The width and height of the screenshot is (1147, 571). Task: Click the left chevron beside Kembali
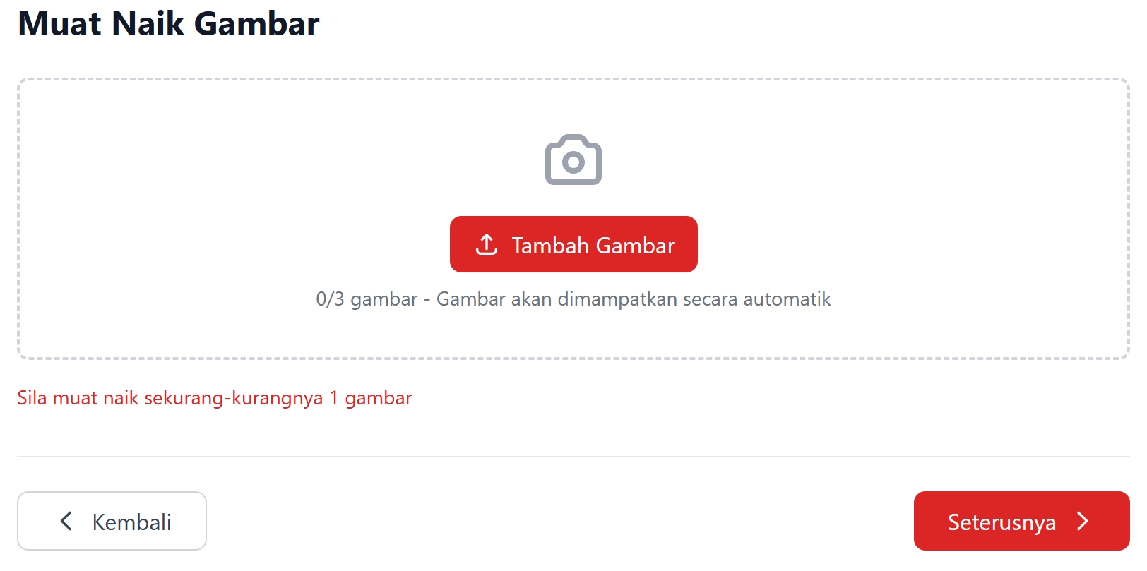pyautogui.click(x=66, y=521)
